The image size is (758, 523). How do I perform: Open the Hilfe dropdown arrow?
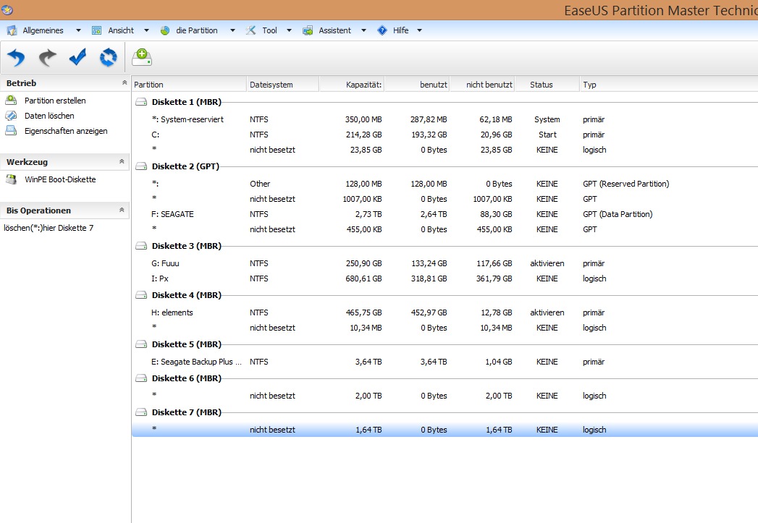coord(420,30)
